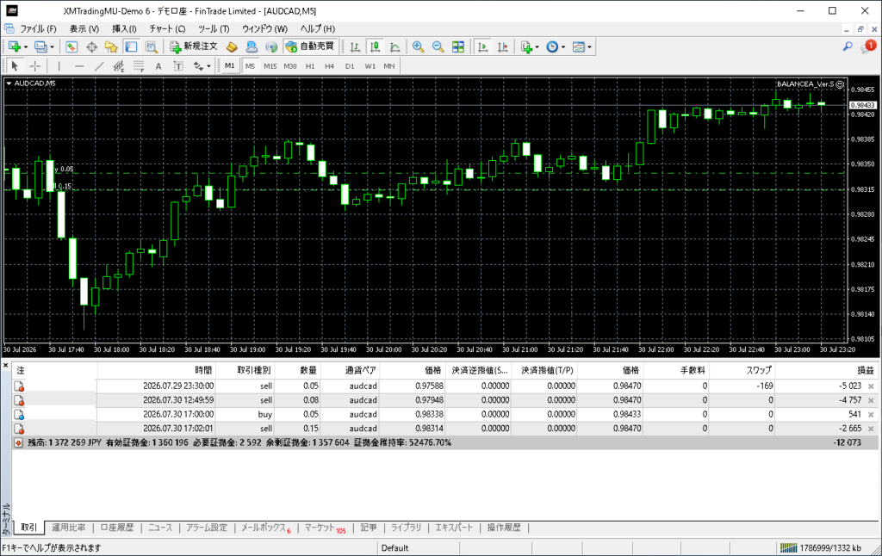Open the Signals broadcast icon
Viewport: 882px width, 556px height.
pos(271,46)
